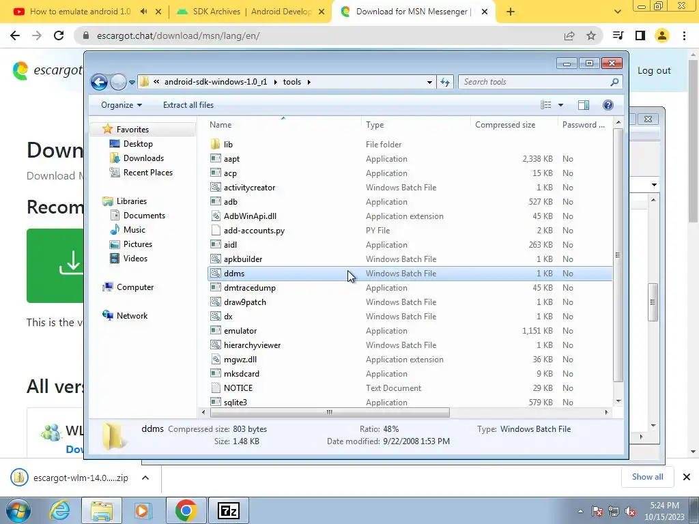699x524 pixels.
Task: Click the change view icon
Action: pos(546,105)
